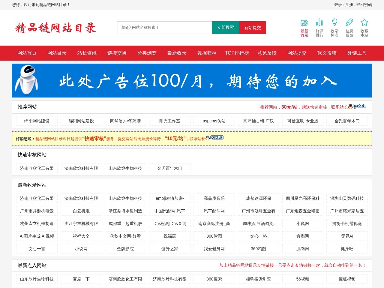
Task: Open the 最新收录 icon in header
Action: [304, 22]
